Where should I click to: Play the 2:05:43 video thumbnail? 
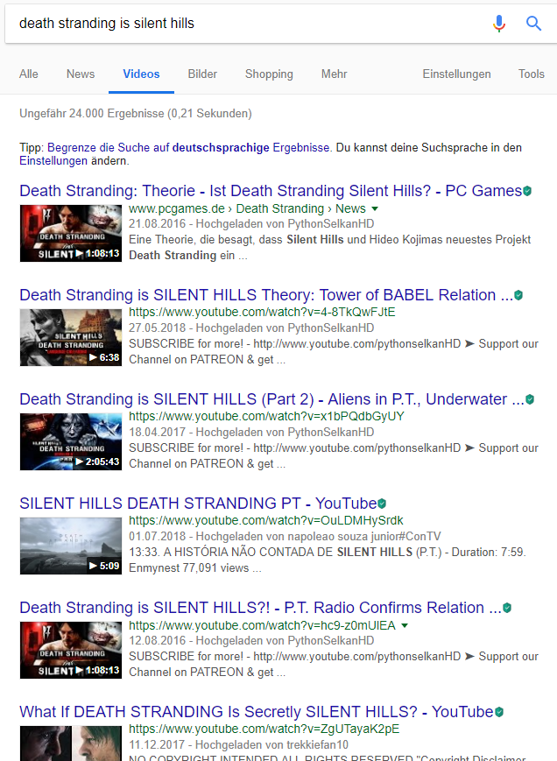71,441
